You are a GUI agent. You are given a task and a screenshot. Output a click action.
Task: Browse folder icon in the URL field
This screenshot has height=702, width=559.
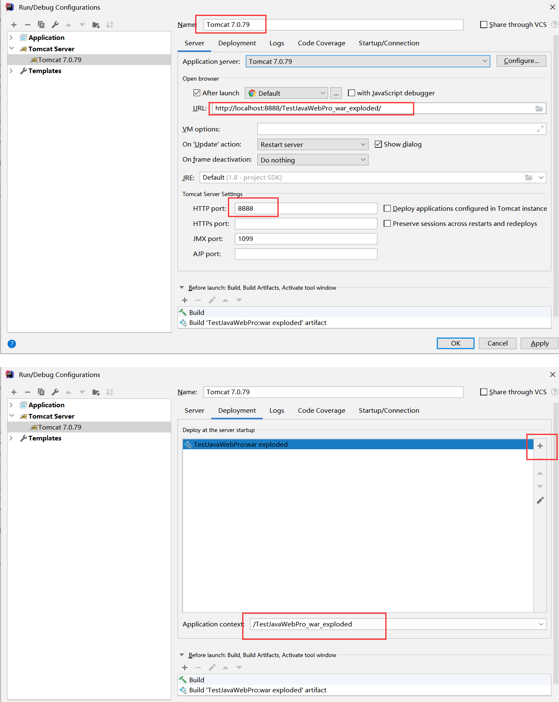[x=539, y=108]
